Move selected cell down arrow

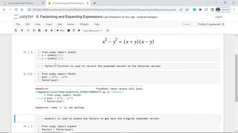click(52, 30)
